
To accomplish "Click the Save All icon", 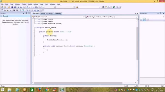I will [15, 7].
